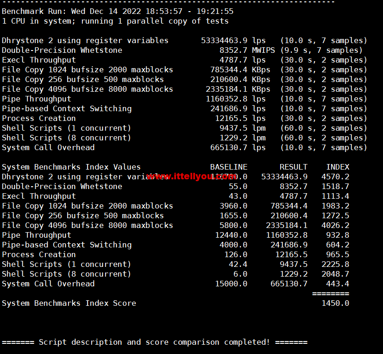The image size is (383, 354).
Task: Click the 1 CPU in system line
Action: pyautogui.click(x=115, y=21)
